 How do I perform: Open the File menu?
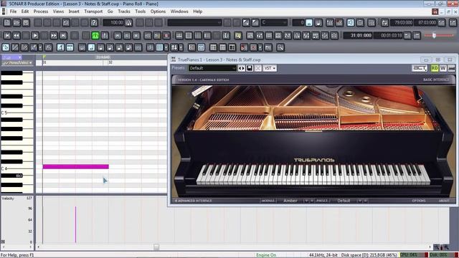pyautogui.click(x=13, y=11)
